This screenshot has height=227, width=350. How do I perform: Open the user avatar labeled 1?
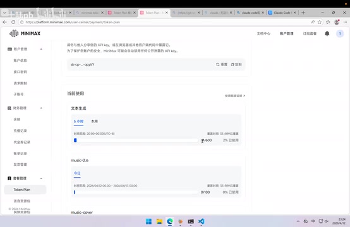click(340, 33)
